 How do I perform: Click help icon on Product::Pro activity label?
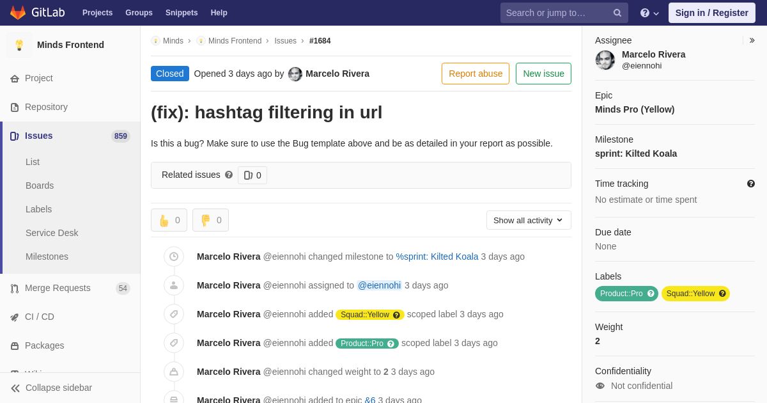pos(391,344)
